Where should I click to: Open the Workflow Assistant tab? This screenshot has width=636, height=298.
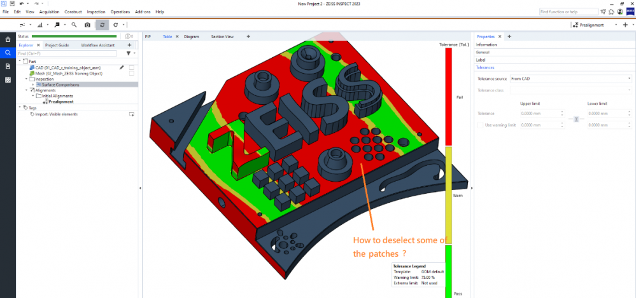[97, 45]
